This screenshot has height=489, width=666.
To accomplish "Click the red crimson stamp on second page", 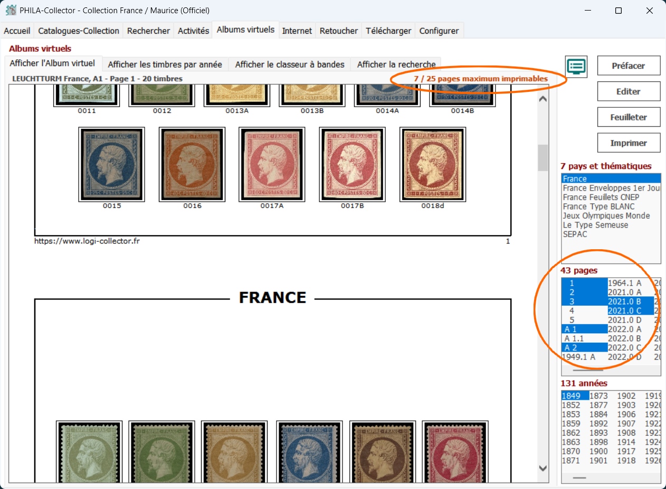I will [x=455, y=453].
